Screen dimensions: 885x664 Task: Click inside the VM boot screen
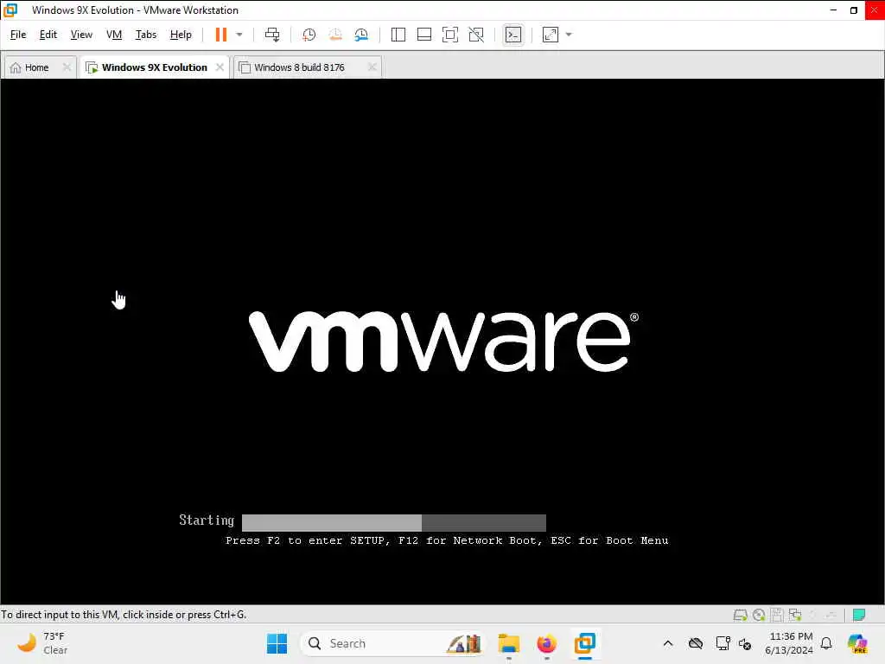click(442, 341)
